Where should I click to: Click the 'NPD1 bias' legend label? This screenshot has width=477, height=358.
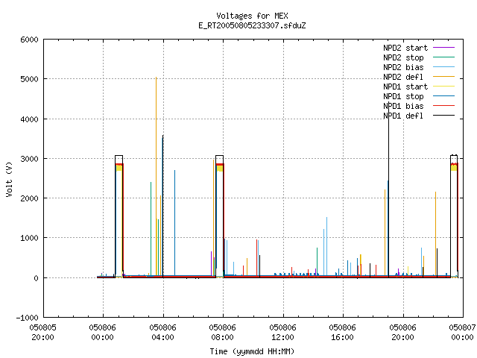[x=403, y=106]
